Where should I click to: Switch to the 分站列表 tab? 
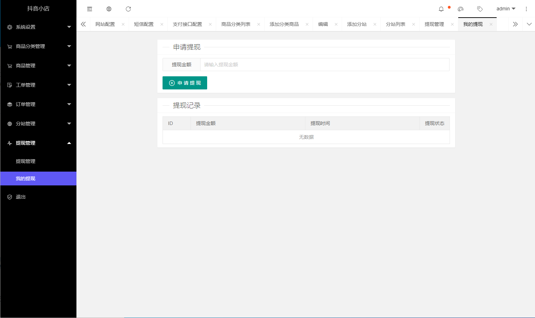tap(396, 24)
